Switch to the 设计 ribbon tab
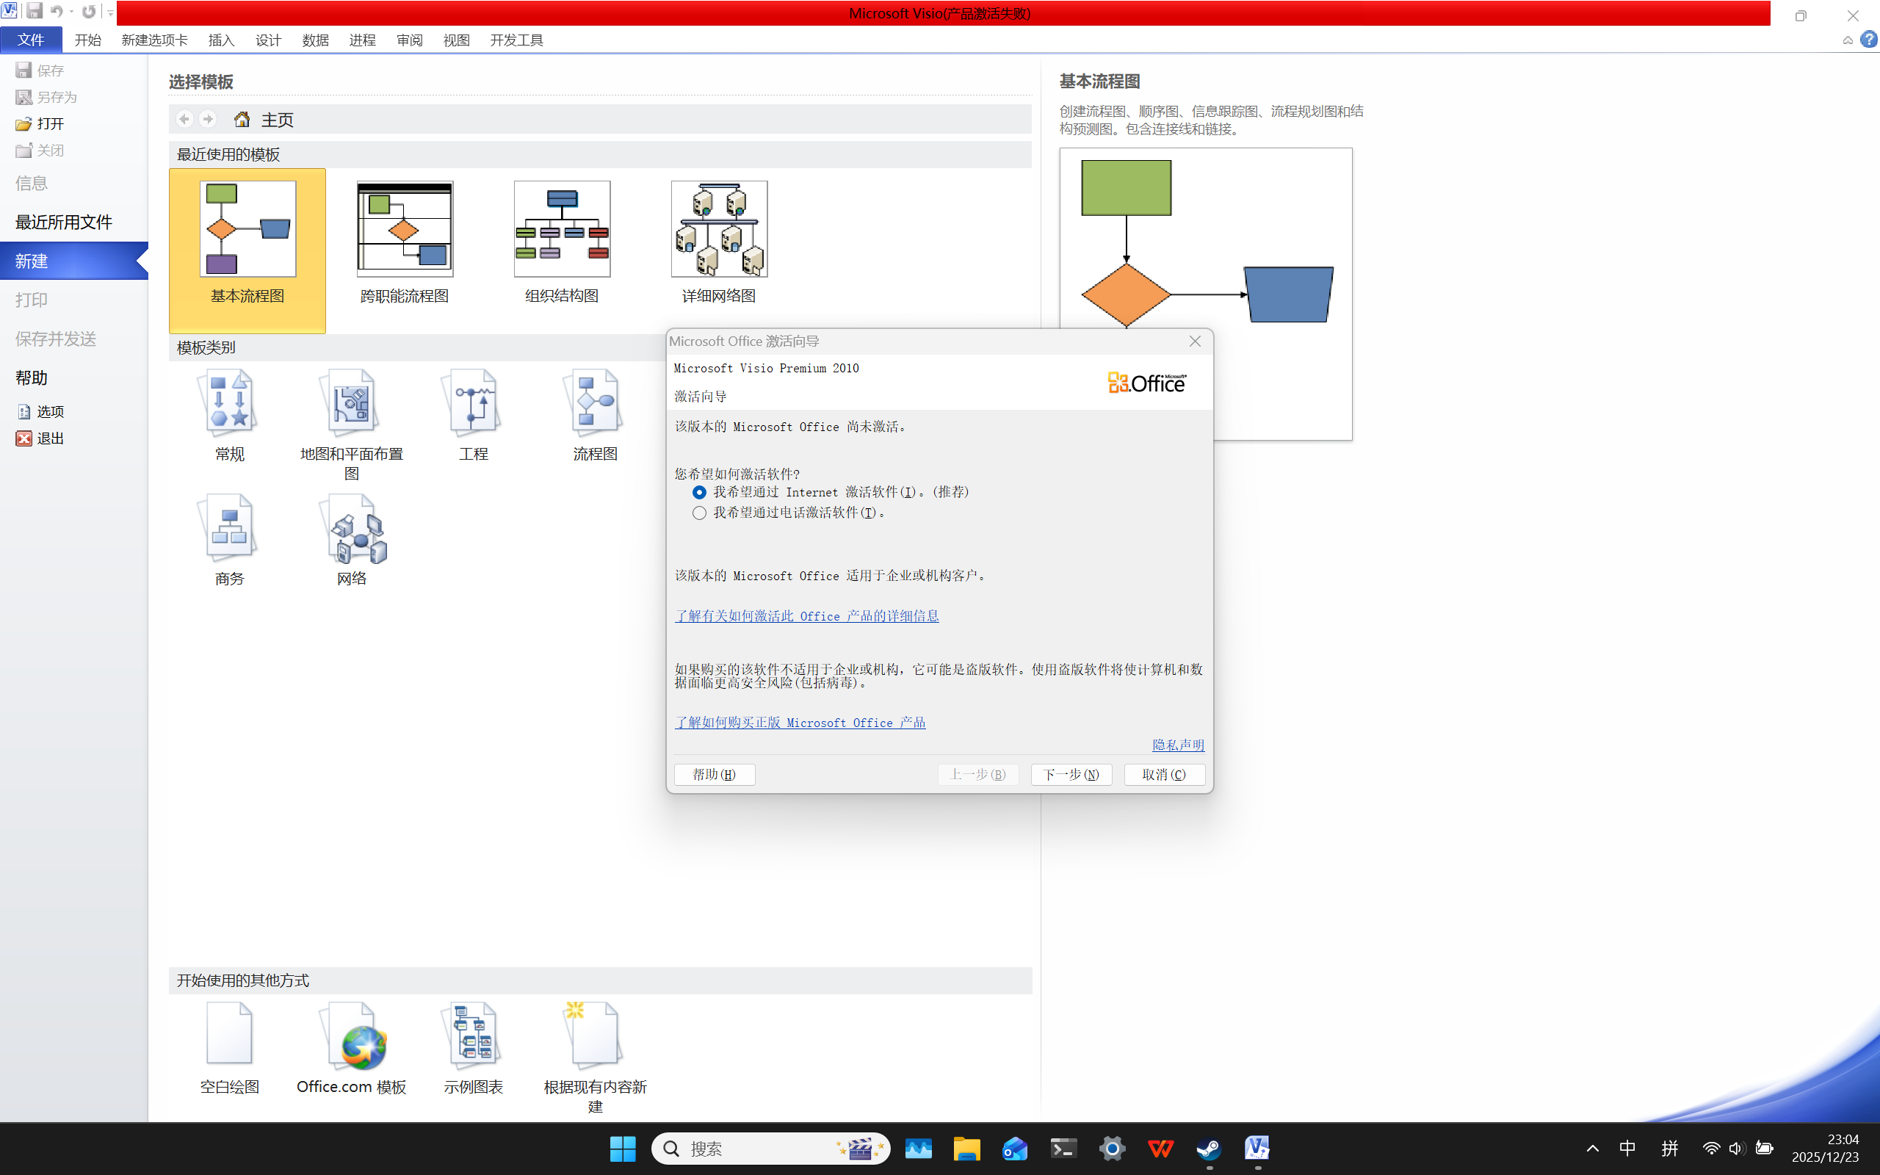1880x1175 pixels. tap(268, 40)
